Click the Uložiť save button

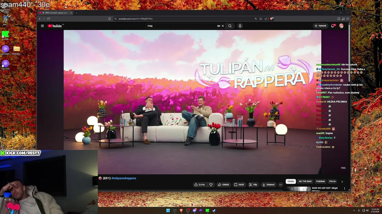[x=239, y=185]
